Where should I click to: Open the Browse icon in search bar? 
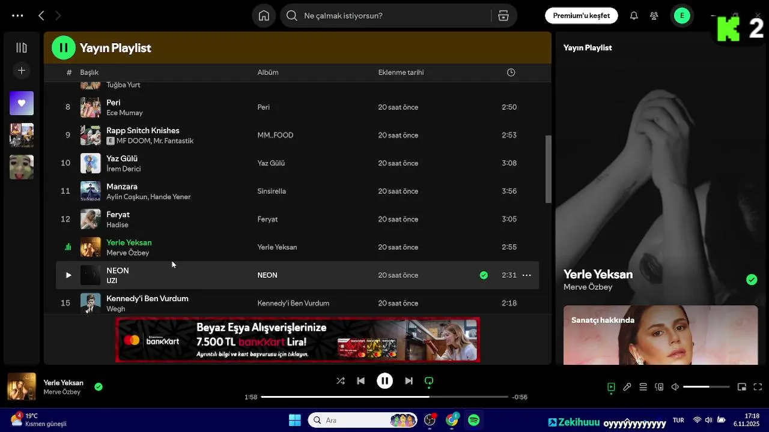point(503,16)
